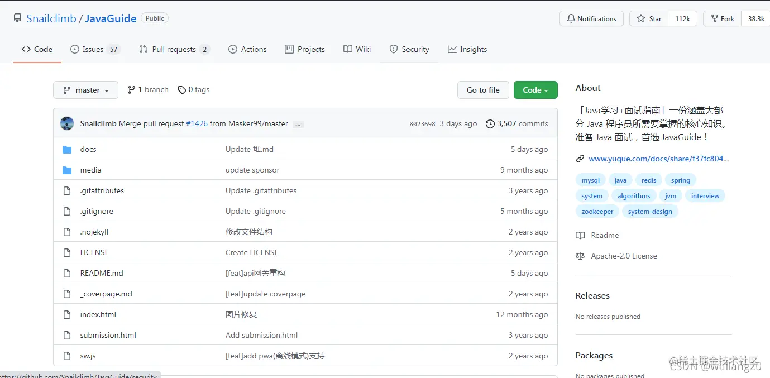Click the file icon beside sw.js

click(x=67, y=356)
